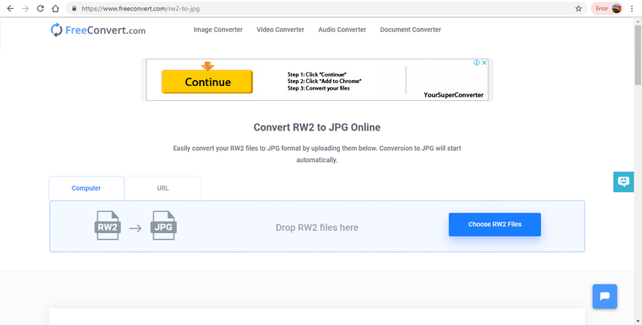Screen dimensions: 642x325
Task: Click the teal feedback smiley icon
Action: pos(623,182)
